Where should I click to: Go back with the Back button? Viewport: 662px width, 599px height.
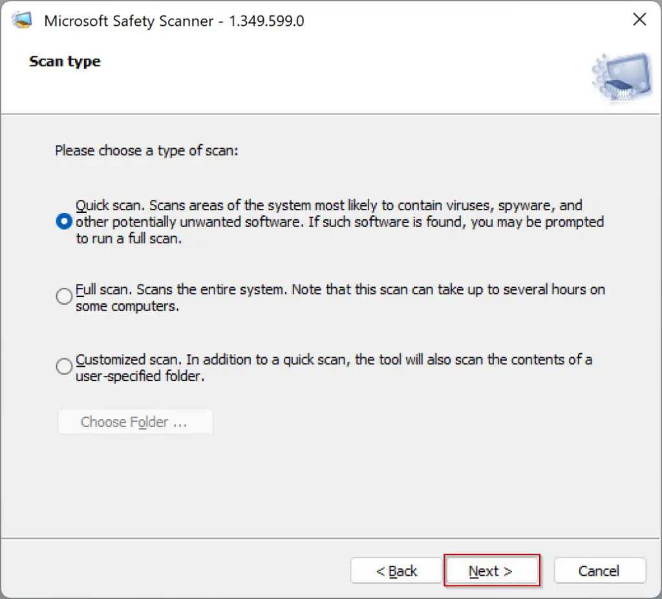[397, 571]
